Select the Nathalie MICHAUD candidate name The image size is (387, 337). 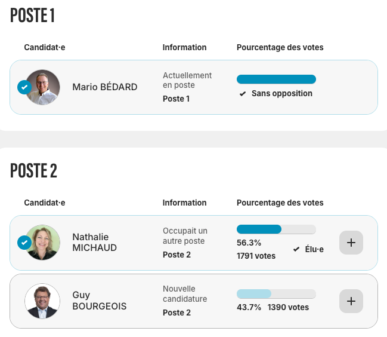(95, 243)
